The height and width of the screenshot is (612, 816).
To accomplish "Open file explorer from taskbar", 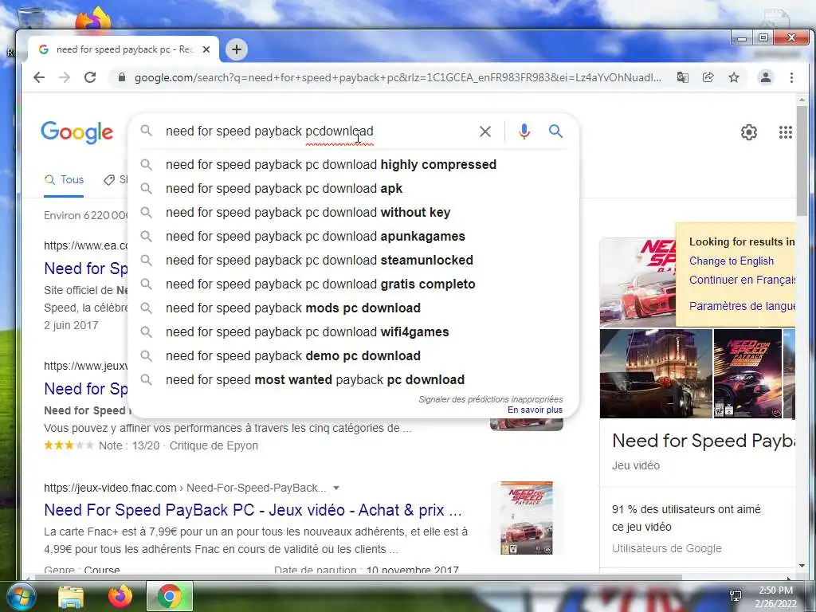I will [x=71, y=596].
